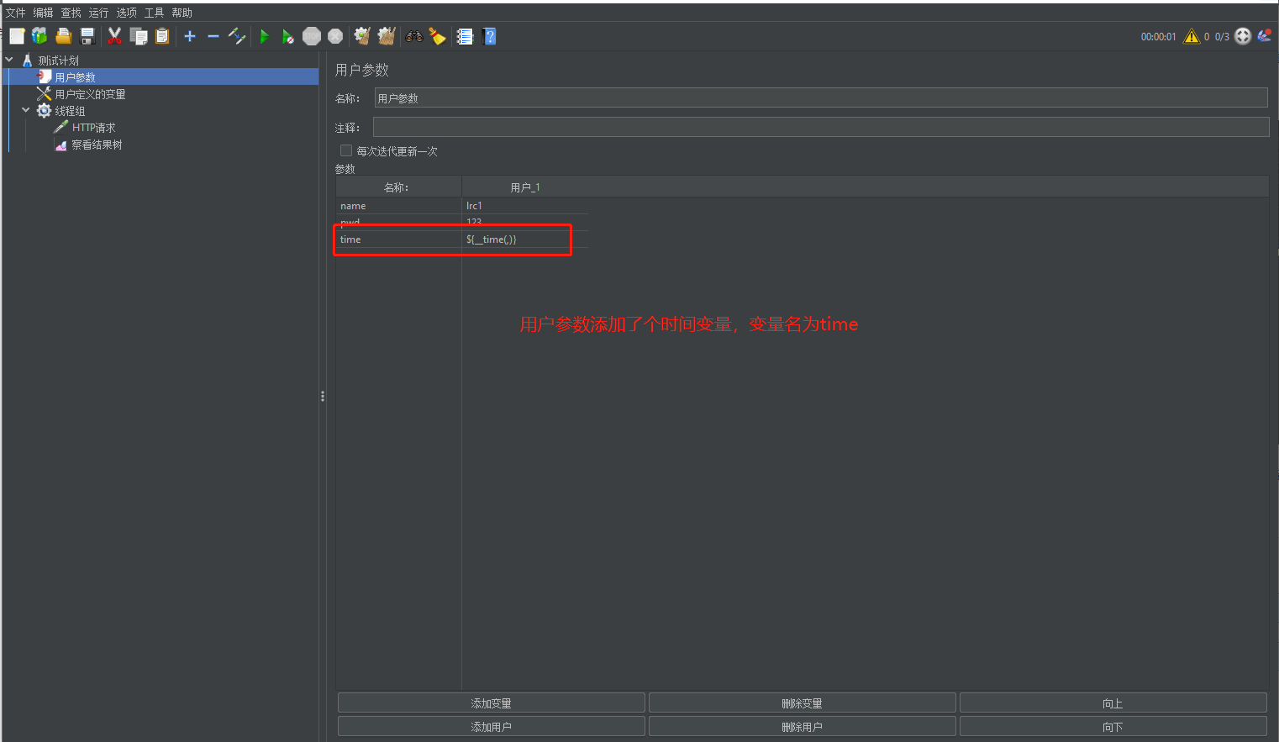
Task: Start test without pauses icon
Action: pyautogui.click(x=288, y=36)
